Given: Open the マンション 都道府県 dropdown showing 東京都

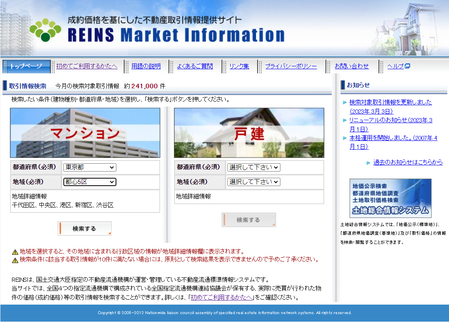Looking at the screenshot, I should click(x=89, y=167).
